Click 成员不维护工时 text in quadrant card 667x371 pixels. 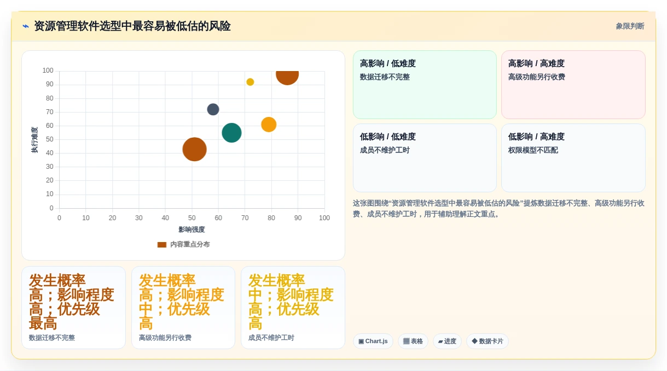point(385,150)
